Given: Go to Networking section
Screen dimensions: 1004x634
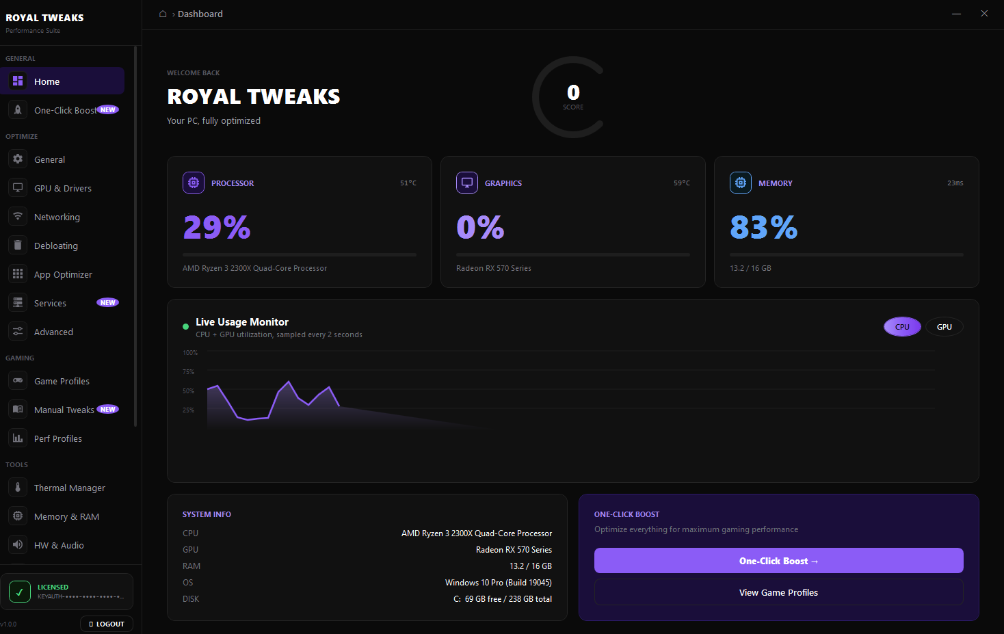Looking at the screenshot, I should [x=64, y=216].
